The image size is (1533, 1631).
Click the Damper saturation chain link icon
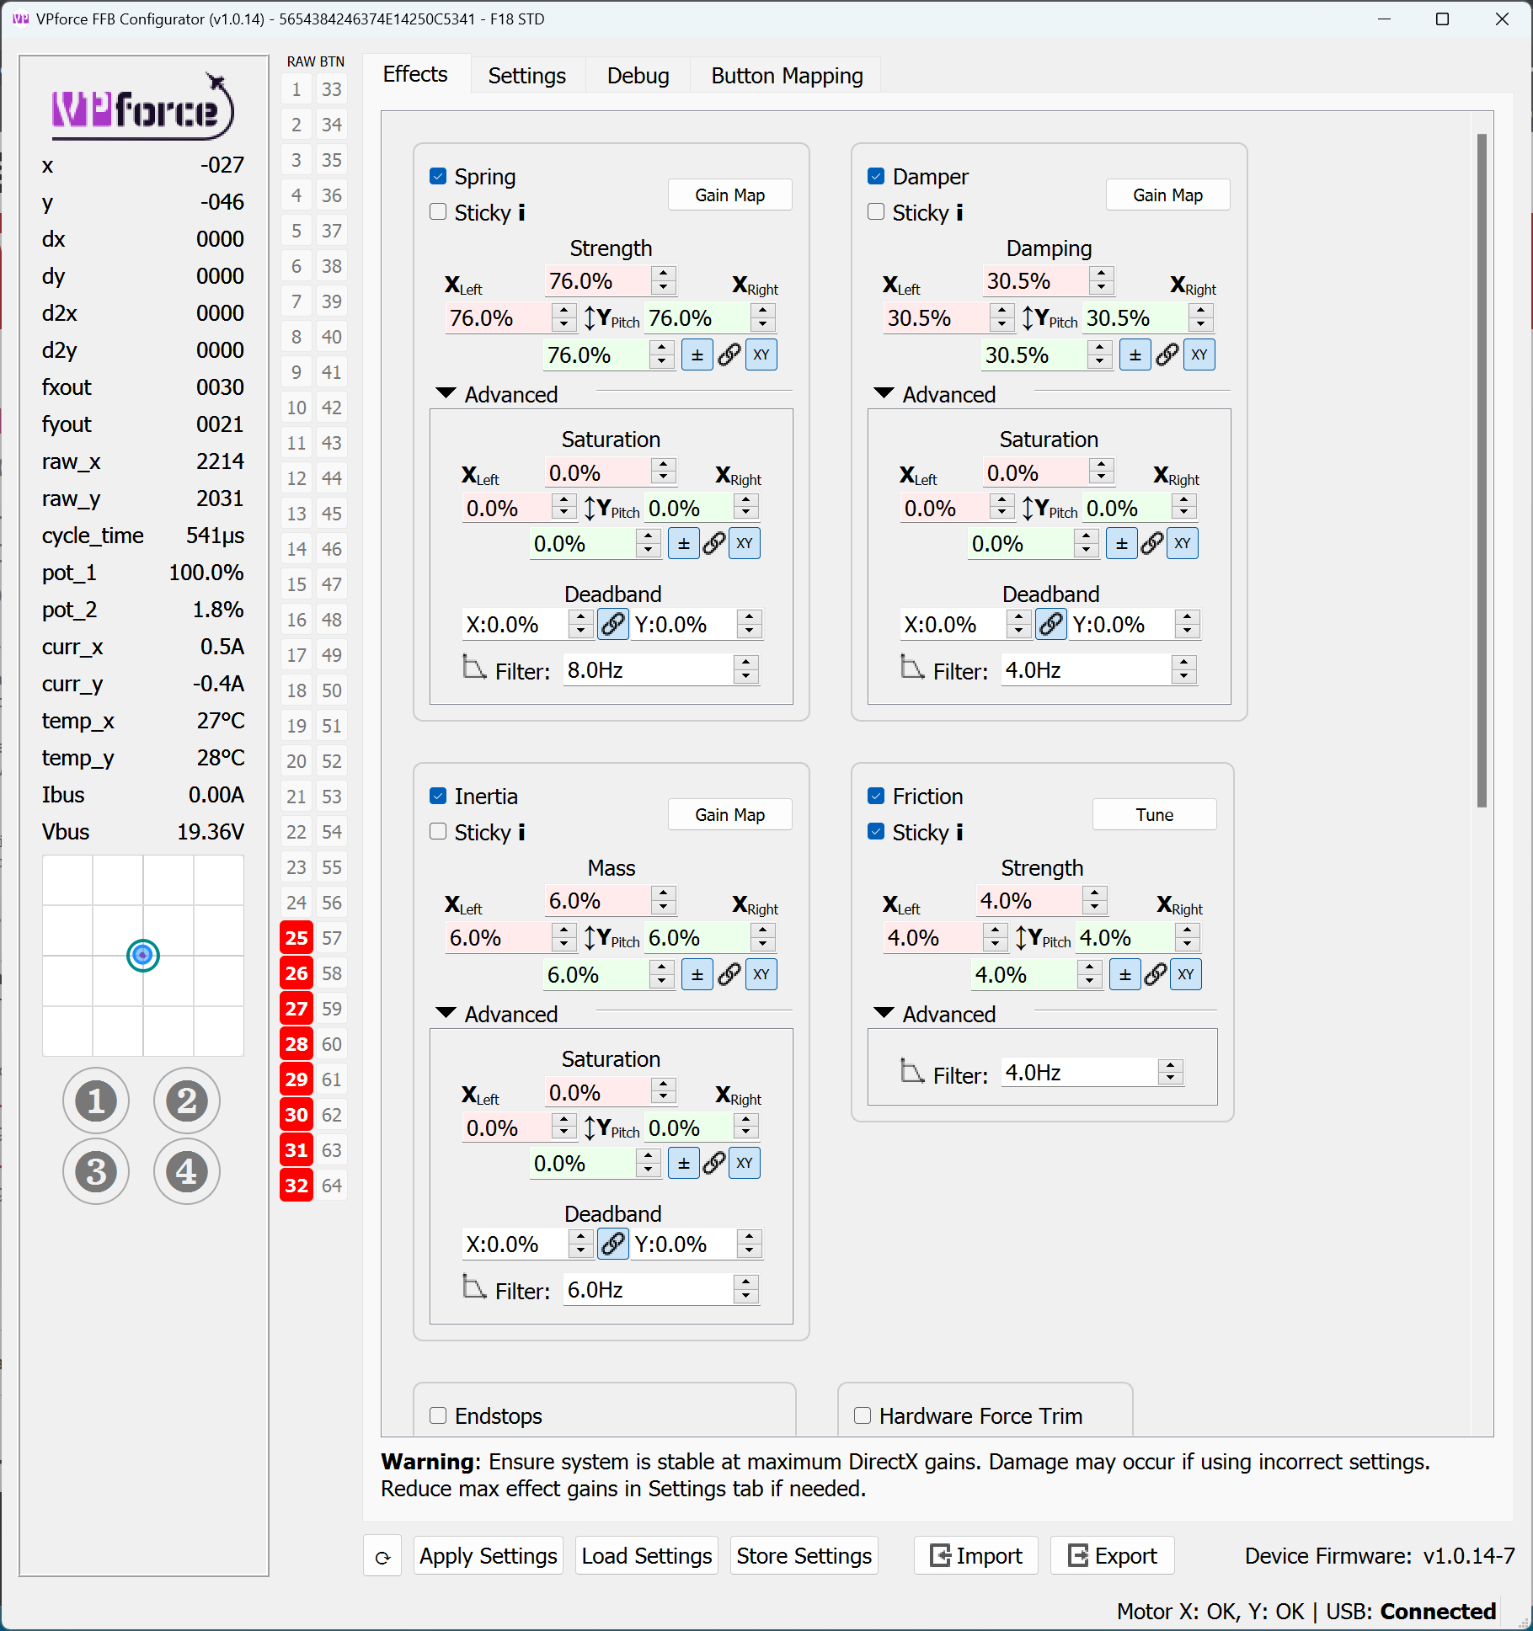1152,544
